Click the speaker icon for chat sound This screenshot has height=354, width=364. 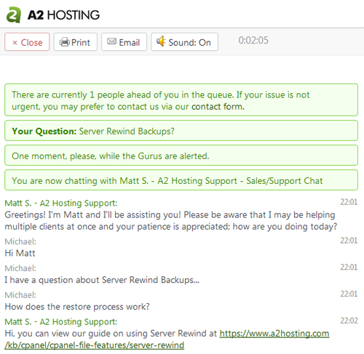[x=161, y=41]
